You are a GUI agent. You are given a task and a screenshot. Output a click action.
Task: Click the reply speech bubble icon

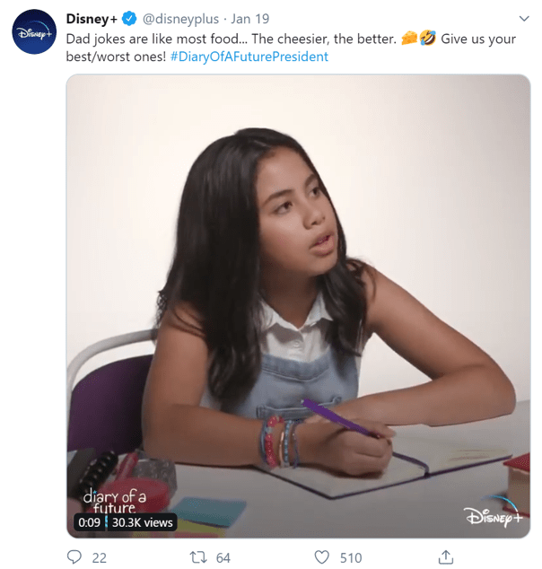point(74,556)
